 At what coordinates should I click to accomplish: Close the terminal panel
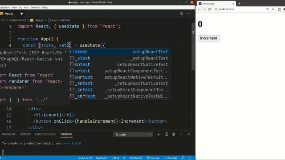coord(189,134)
